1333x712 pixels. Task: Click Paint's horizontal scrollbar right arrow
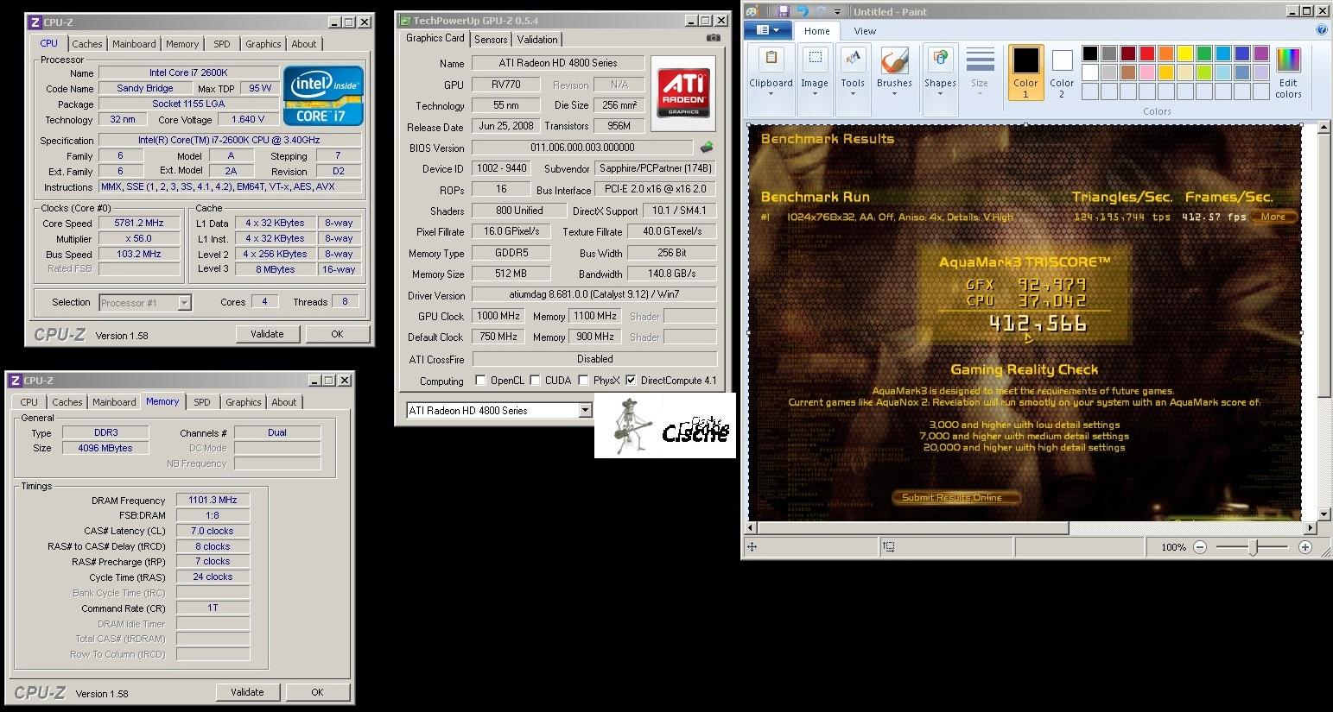coord(1311,527)
